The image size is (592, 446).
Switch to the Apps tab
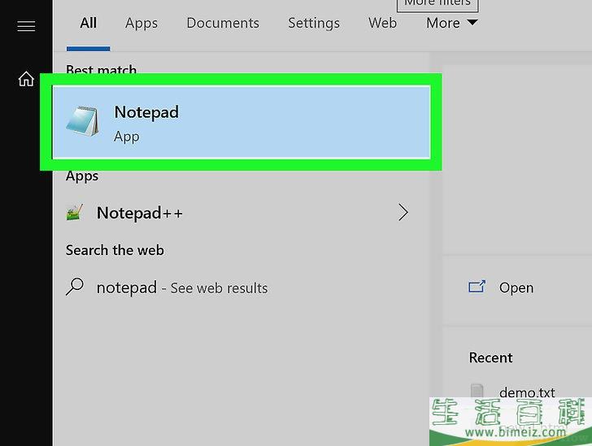coord(141,23)
